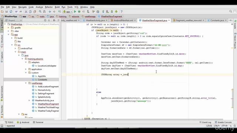
Task: Open the app run configuration dropdown
Action: tap(68, 11)
